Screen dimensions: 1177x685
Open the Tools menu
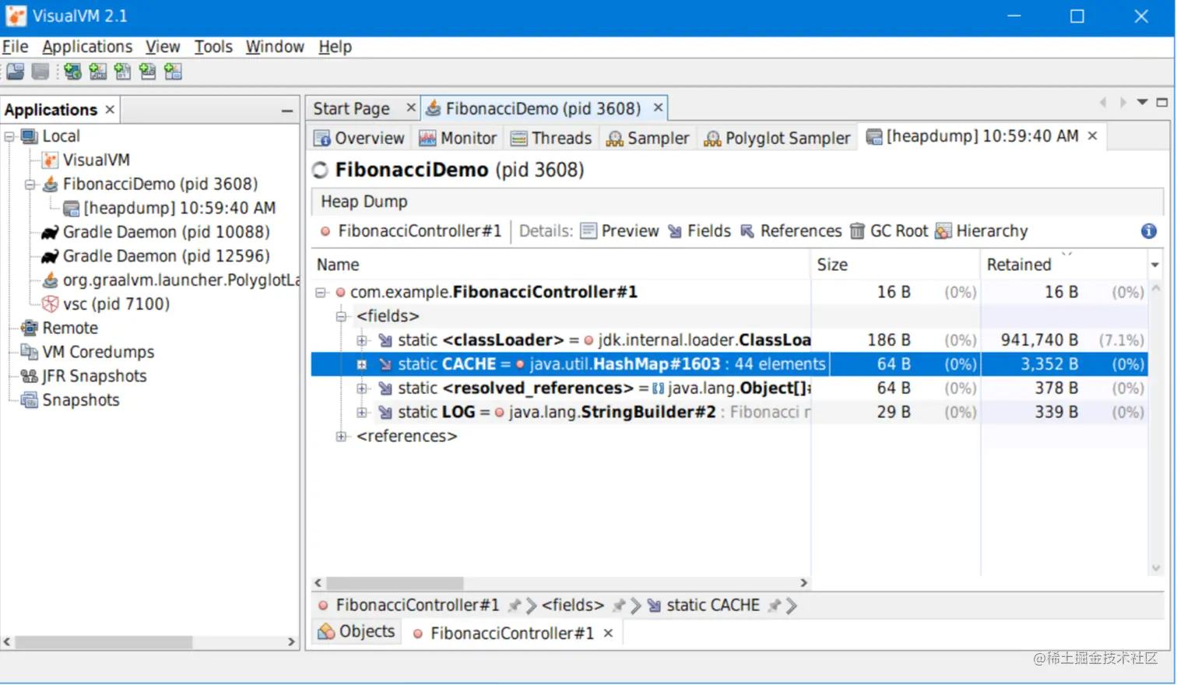pos(213,47)
